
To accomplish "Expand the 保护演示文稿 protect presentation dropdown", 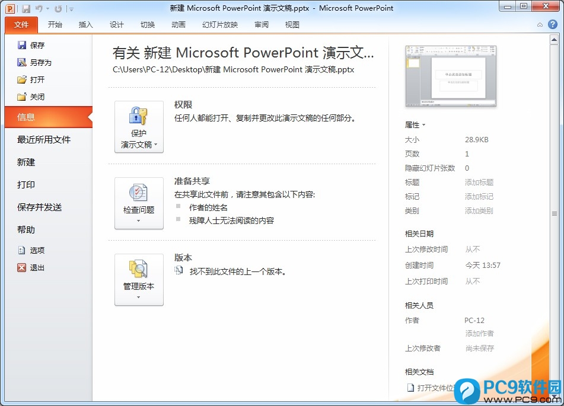I will [x=139, y=127].
